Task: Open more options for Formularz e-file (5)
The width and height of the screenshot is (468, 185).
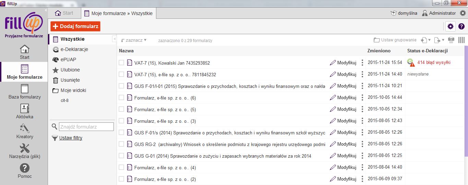Action: click(x=362, y=109)
